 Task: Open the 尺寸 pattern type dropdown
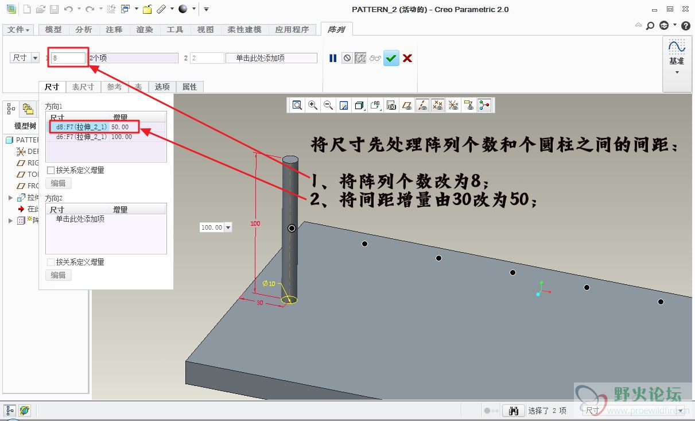[25, 58]
